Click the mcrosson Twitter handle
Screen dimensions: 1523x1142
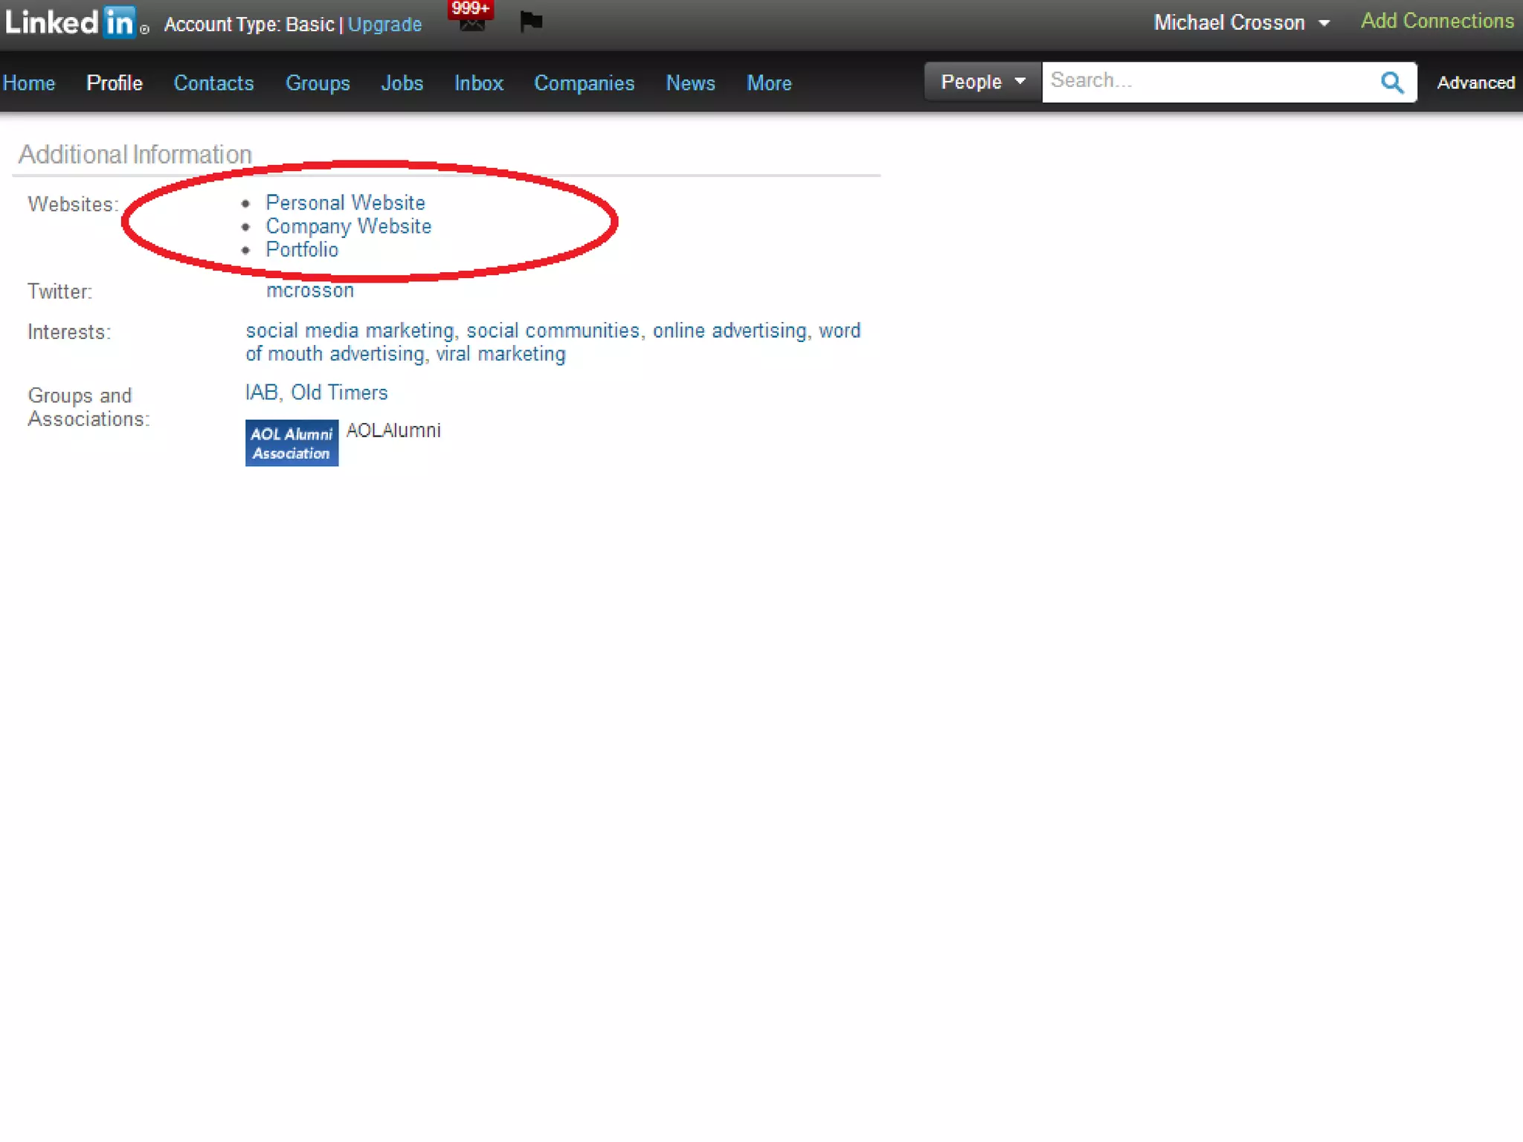click(310, 291)
